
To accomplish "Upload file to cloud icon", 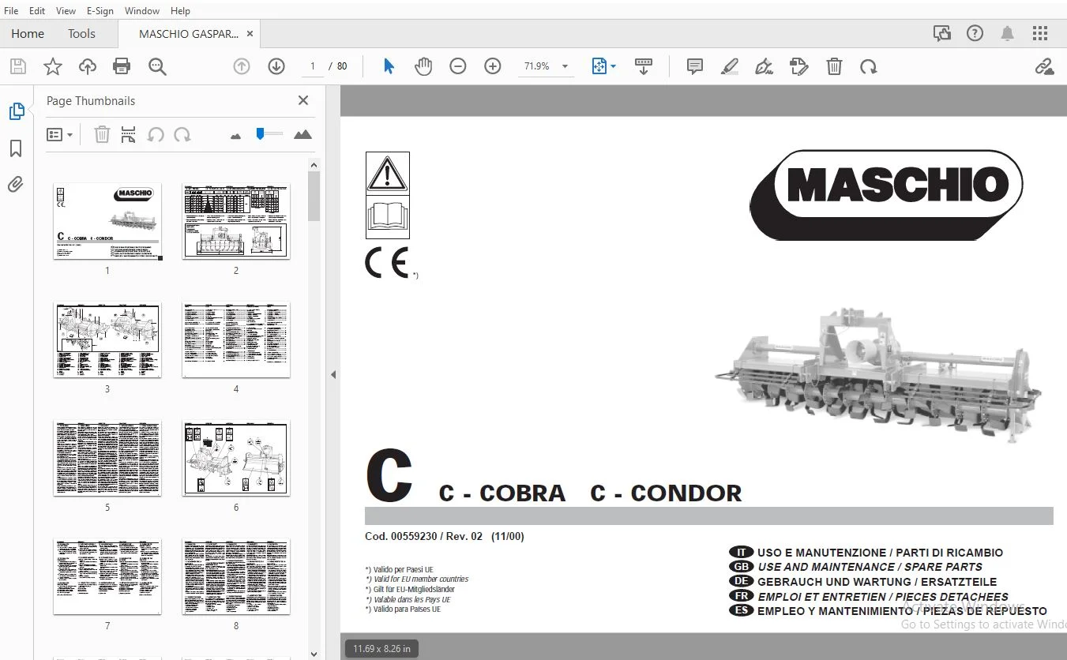I will point(88,66).
